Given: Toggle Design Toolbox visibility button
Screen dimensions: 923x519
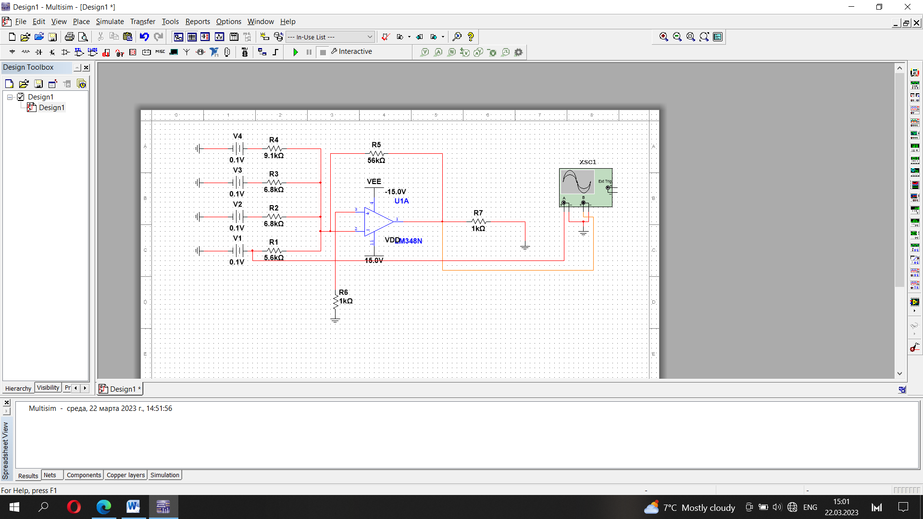Looking at the screenshot, I should click(178, 37).
